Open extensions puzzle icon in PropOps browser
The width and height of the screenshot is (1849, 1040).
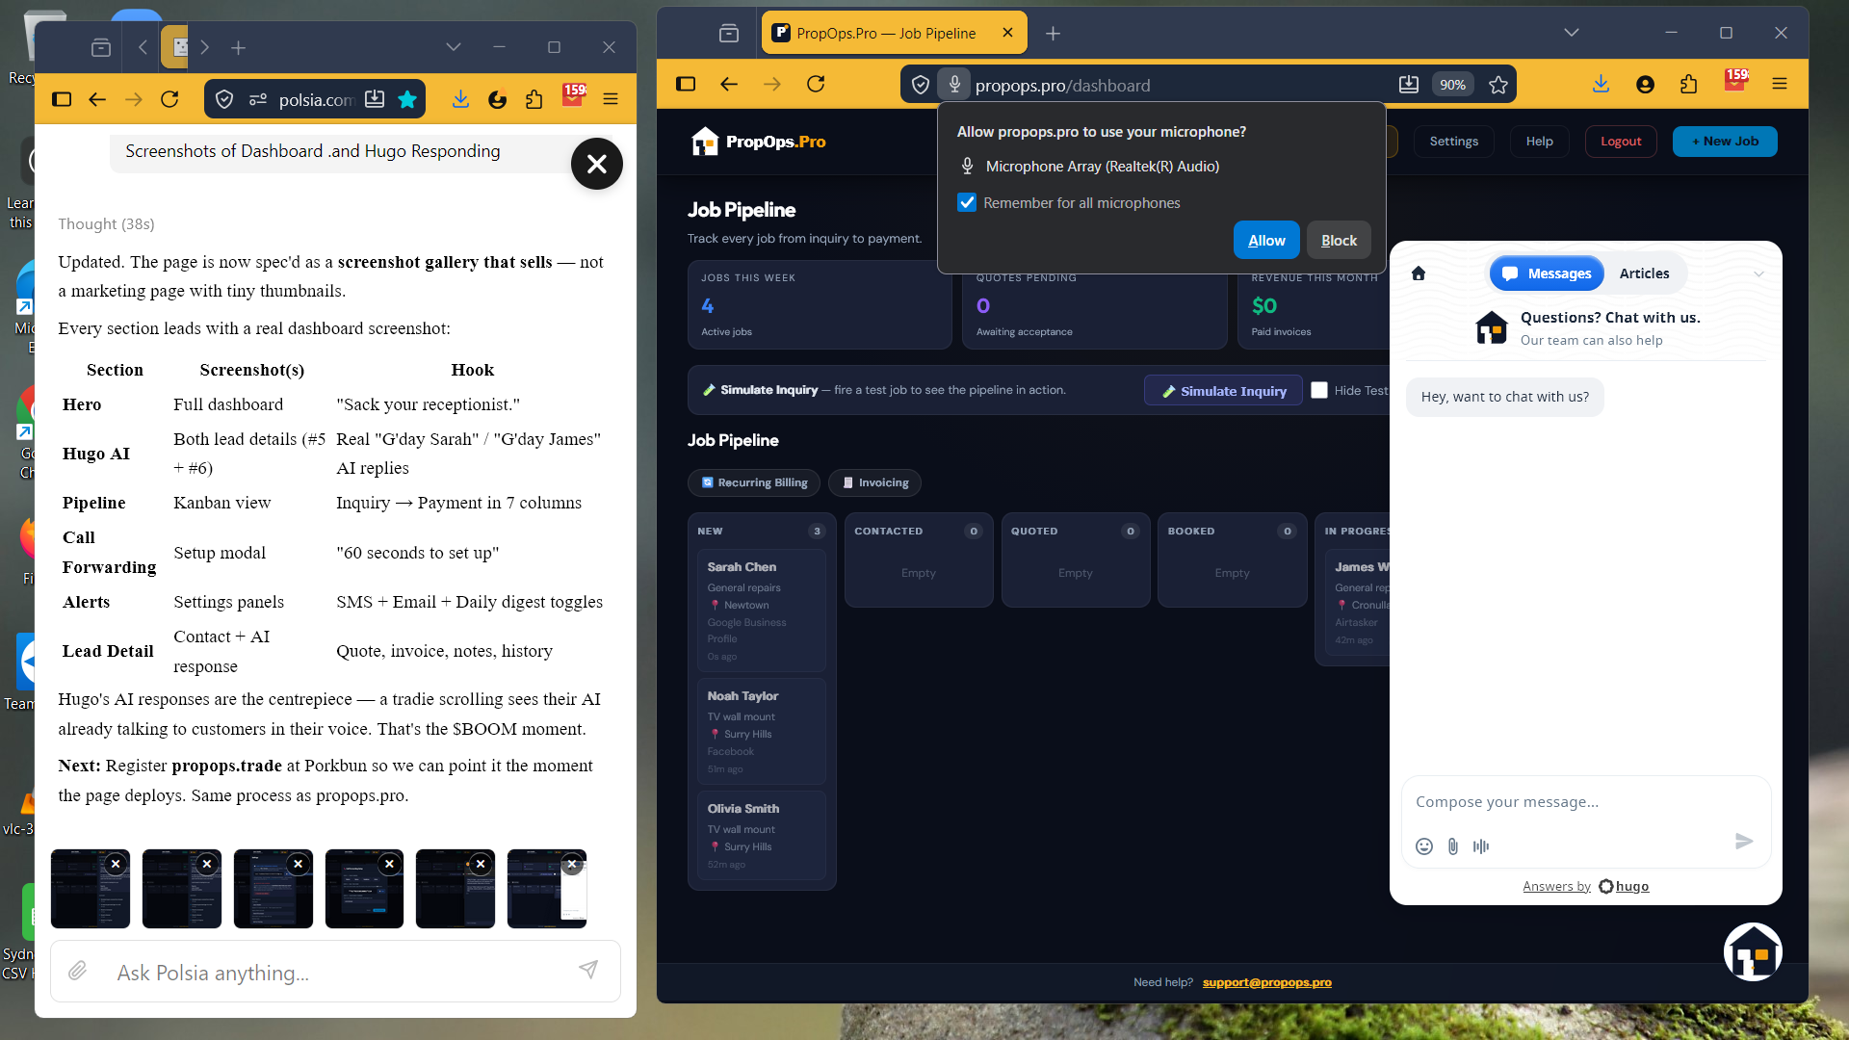click(1688, 84)
